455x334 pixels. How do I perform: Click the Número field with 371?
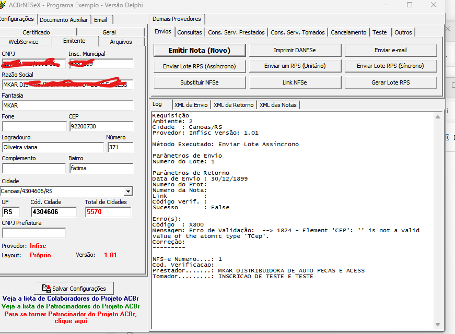[121, 147]
